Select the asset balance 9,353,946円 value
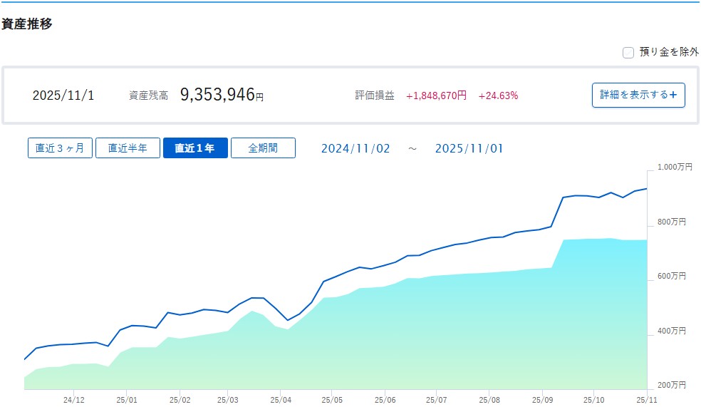Viewport: 701px width, 407px height. pos(222,95)
